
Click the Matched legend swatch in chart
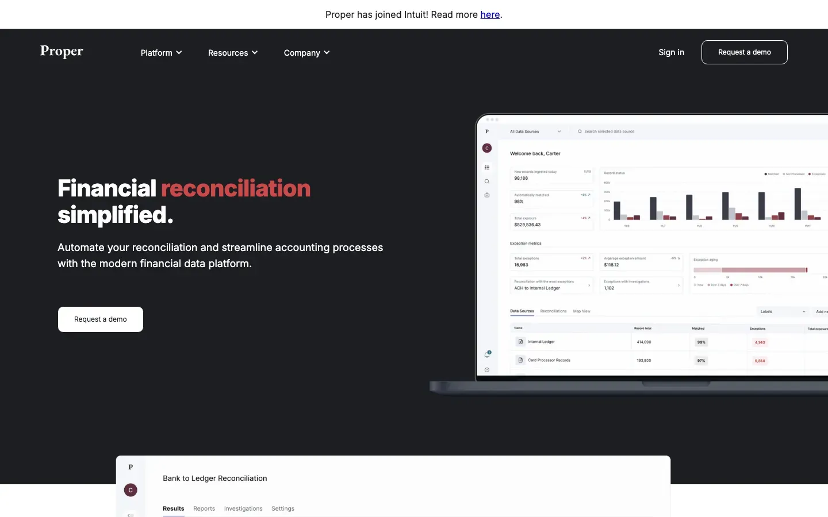[765, 173]
